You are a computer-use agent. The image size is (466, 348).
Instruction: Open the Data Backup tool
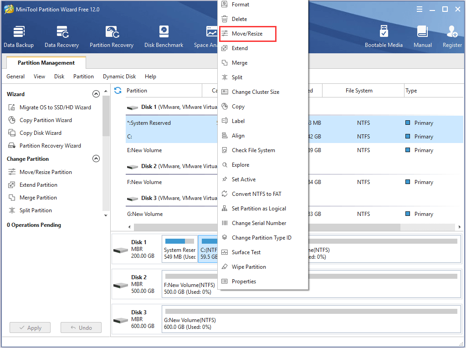pyautogui.click(x=19, y=37)
